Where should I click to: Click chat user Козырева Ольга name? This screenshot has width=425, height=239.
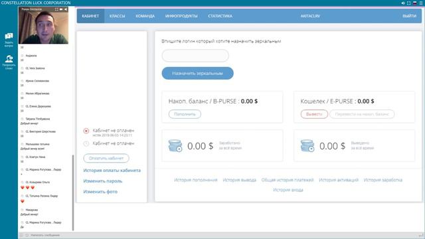37,183
